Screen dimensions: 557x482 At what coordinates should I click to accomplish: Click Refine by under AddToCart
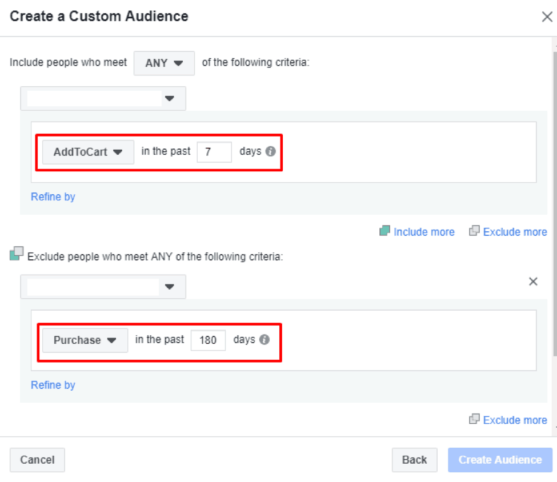[x=53, y=197]
